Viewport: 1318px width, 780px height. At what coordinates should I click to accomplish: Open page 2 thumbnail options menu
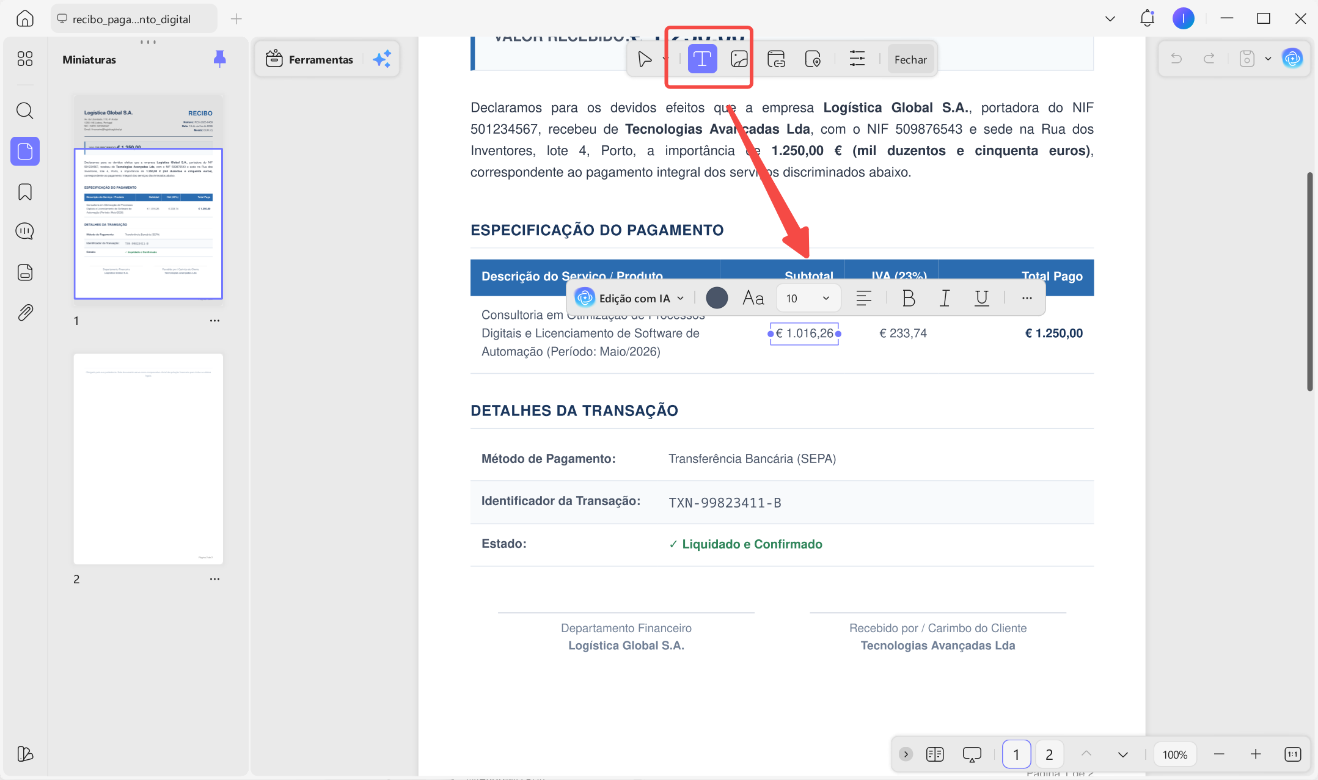(x=214, y=579)
